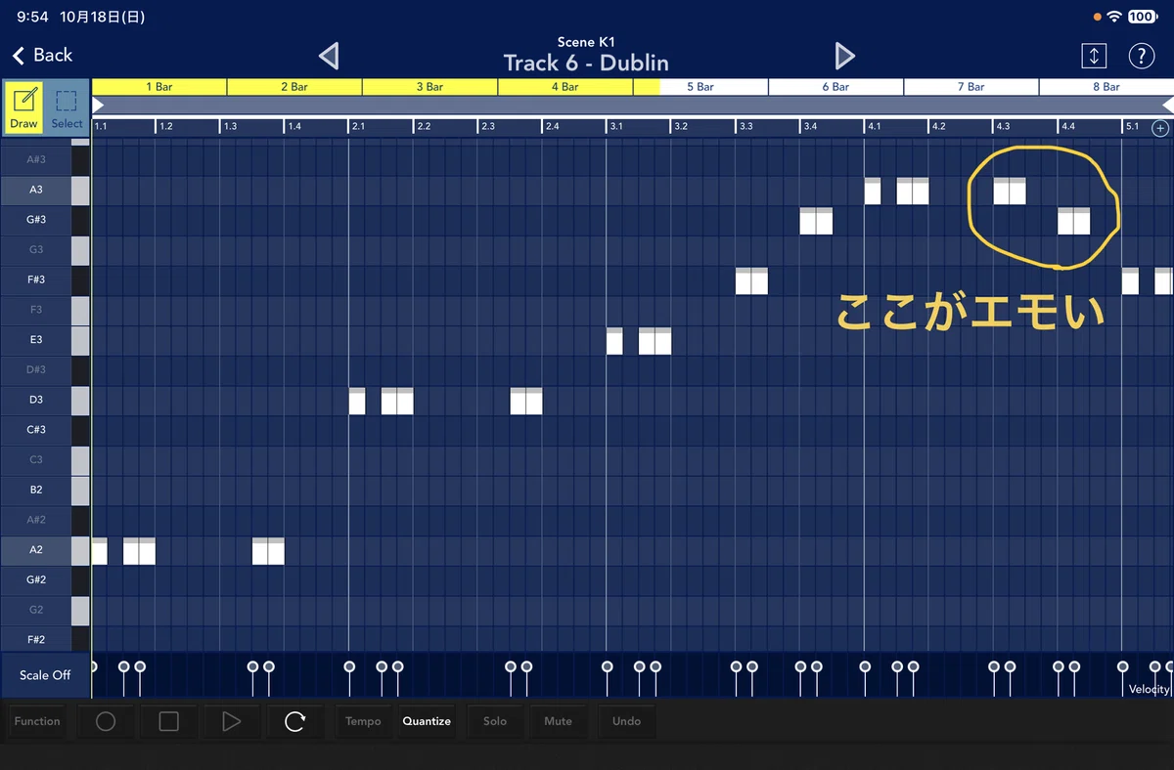1174x770 pixels.
Task: Tap ruler position 4.3
Action: coord(1003,127)
